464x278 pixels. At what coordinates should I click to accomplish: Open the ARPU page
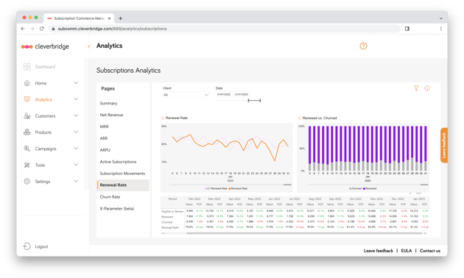coord(105,150)
